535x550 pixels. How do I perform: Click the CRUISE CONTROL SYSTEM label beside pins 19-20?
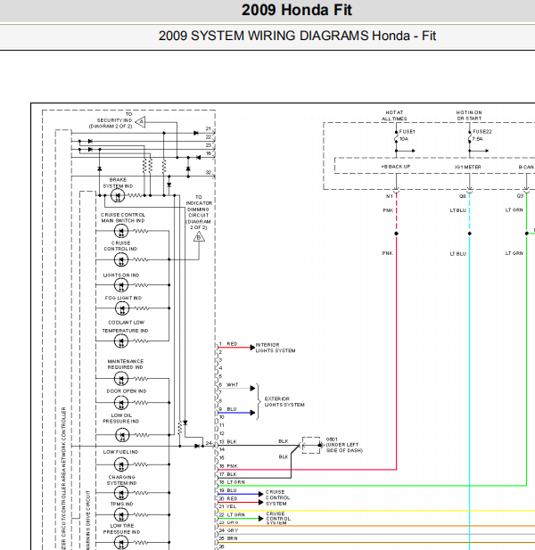point(278,497)
